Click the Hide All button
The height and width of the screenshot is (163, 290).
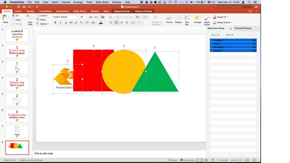(x=229, y=35)
